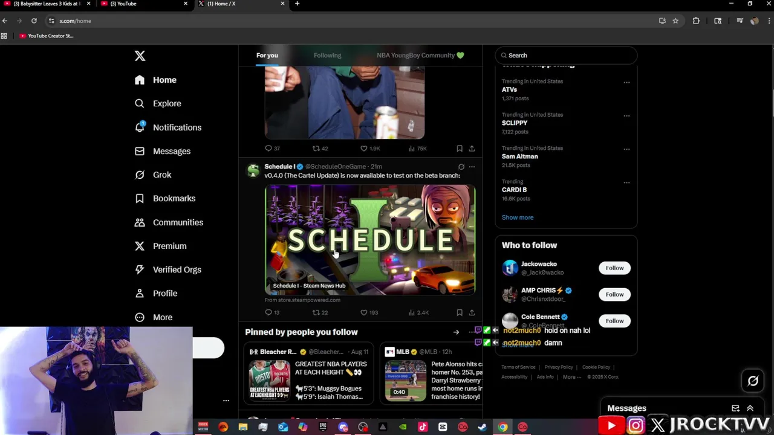The width and height of the screenshot is (774, 435).
Task: Follow Jackowacko
Action: point(614,268)
